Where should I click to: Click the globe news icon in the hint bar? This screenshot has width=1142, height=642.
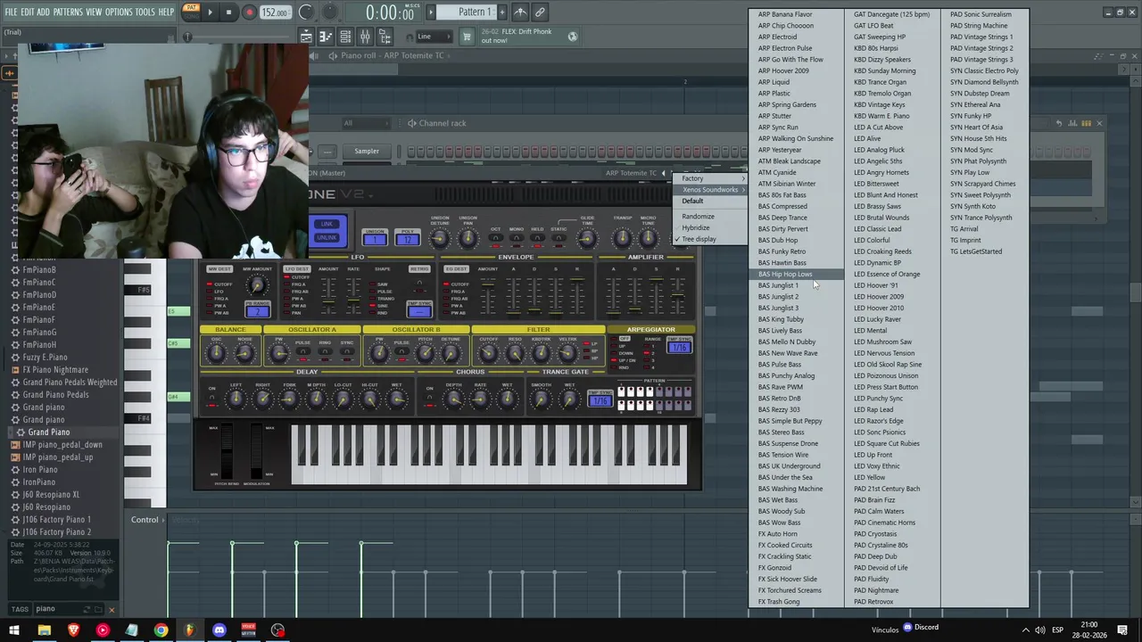pyautogui.click(x=573, y=37)
